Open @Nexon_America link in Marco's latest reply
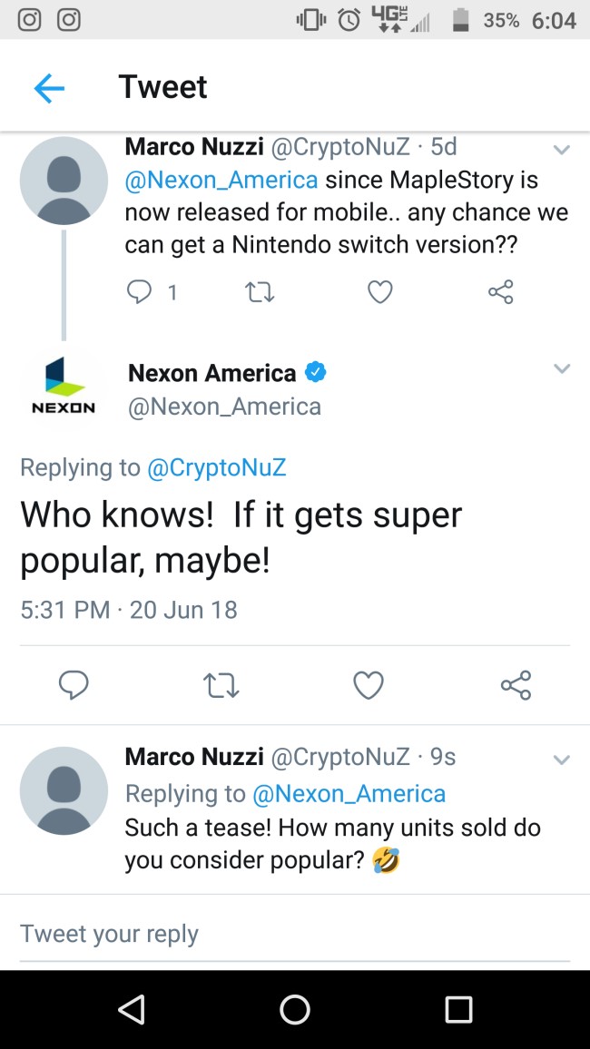The height and width of the screenshot is (1049, 590). pyautogui.click(x=349, y=793)
